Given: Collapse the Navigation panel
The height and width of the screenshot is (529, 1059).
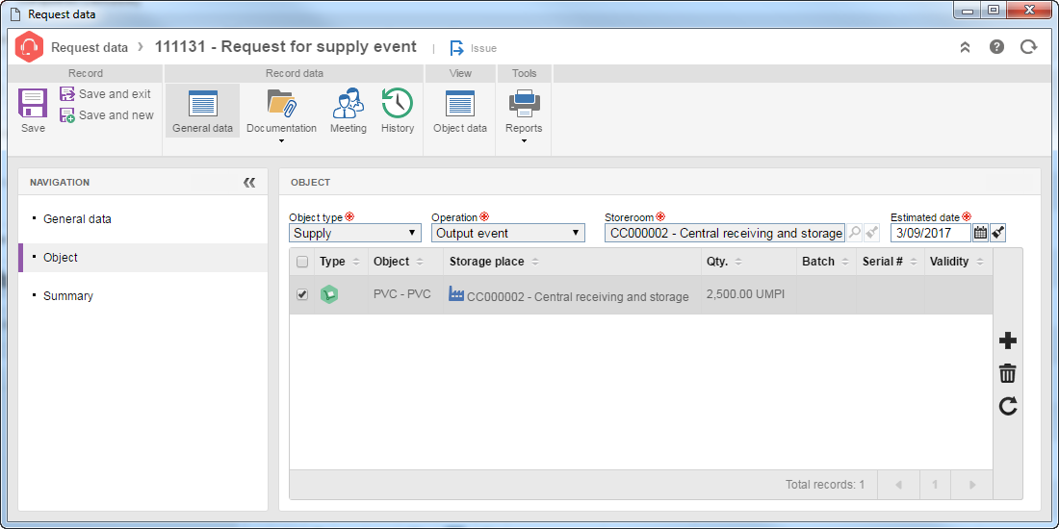Looking at the screenshot, I should point(249,182).
